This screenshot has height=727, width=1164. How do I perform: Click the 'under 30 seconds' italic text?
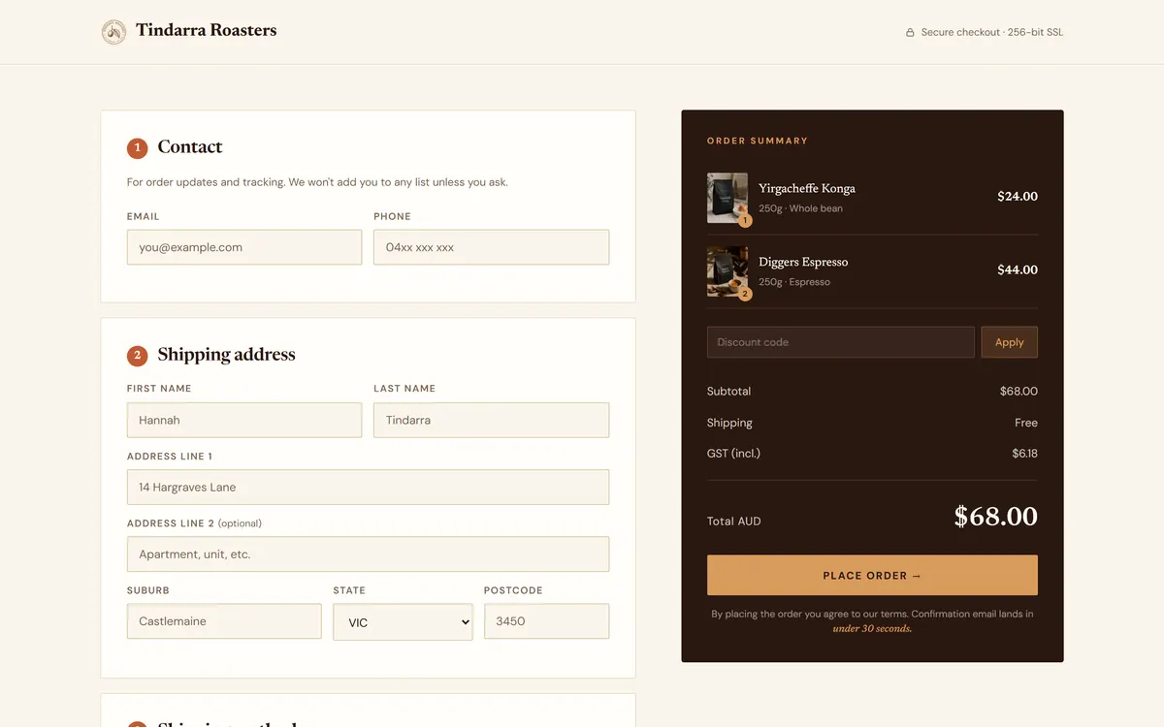[872, 628]
